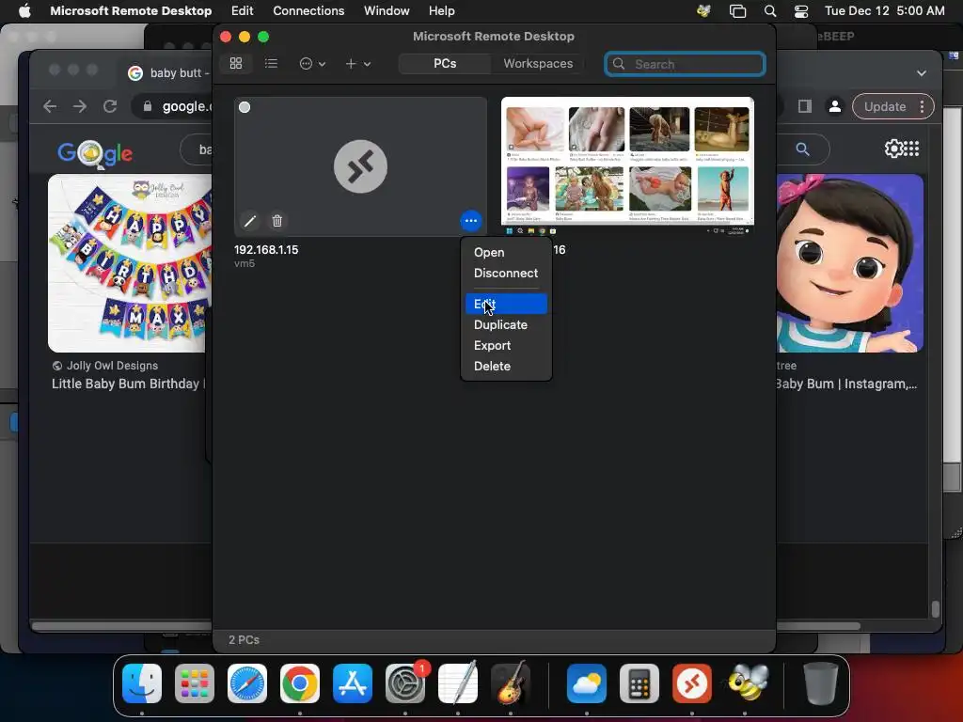Click the Search field in Remote Desktop
Screen dimensions: 963x722
[685, 64]
